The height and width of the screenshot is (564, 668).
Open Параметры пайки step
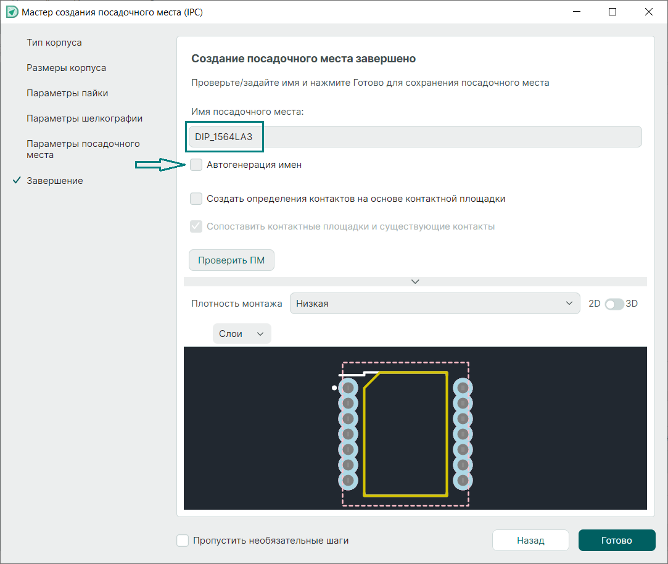click(67, 93)
